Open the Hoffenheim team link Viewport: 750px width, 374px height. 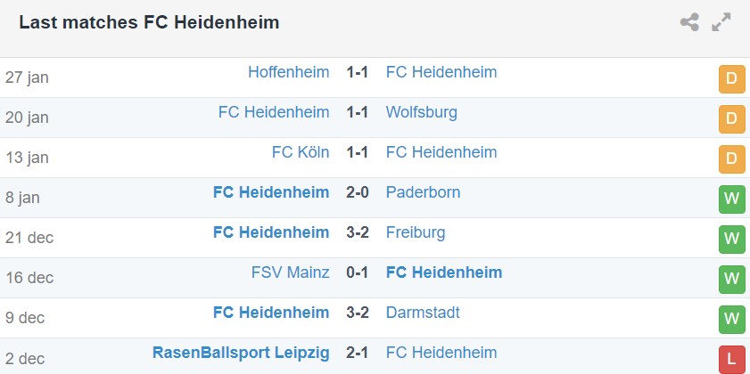click(x=288, y=72)
